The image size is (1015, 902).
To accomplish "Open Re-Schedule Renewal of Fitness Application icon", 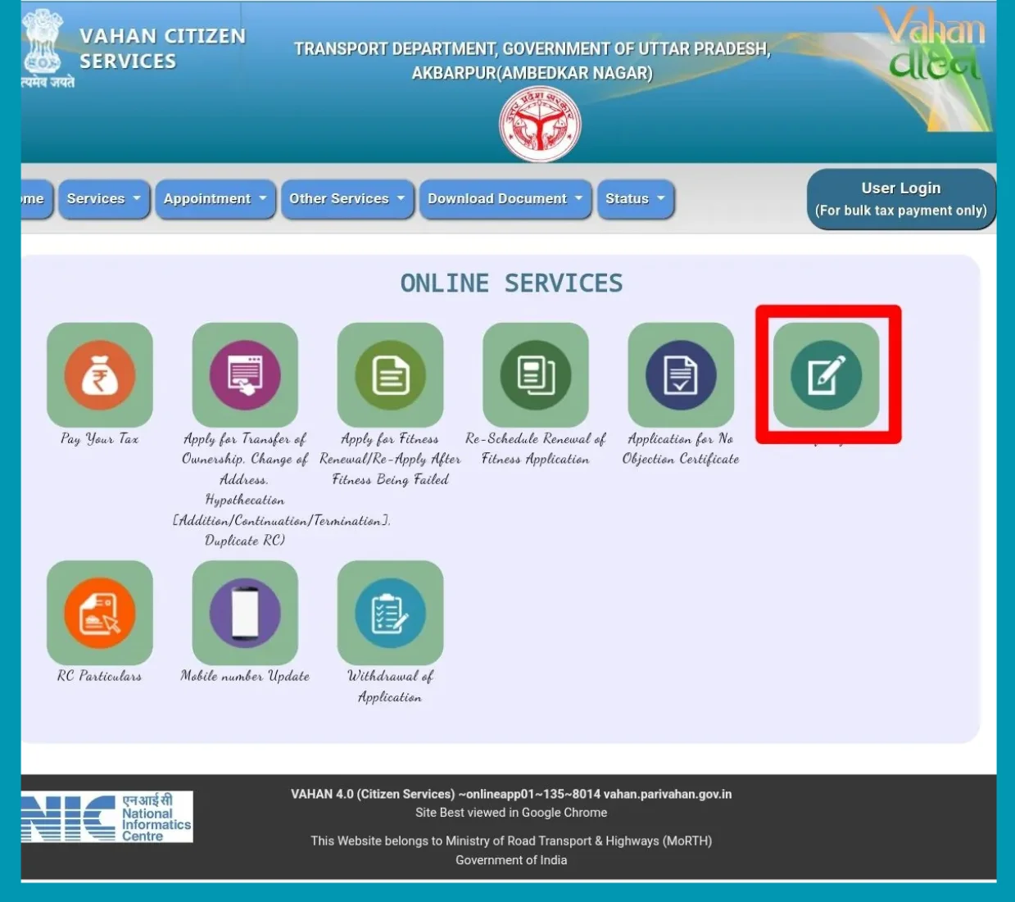I will (536, 375).
